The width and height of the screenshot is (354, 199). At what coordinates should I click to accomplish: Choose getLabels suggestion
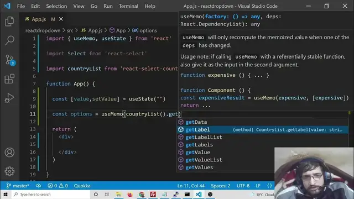click(262, 145)
